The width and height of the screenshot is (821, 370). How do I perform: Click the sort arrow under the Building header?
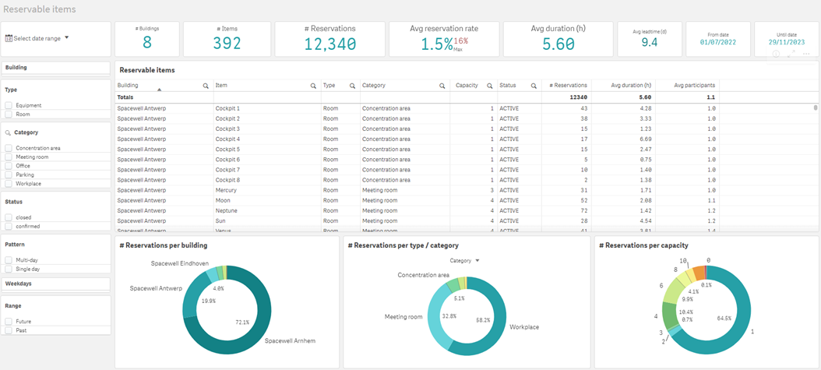pyautogui.click(x=159, y=90)
